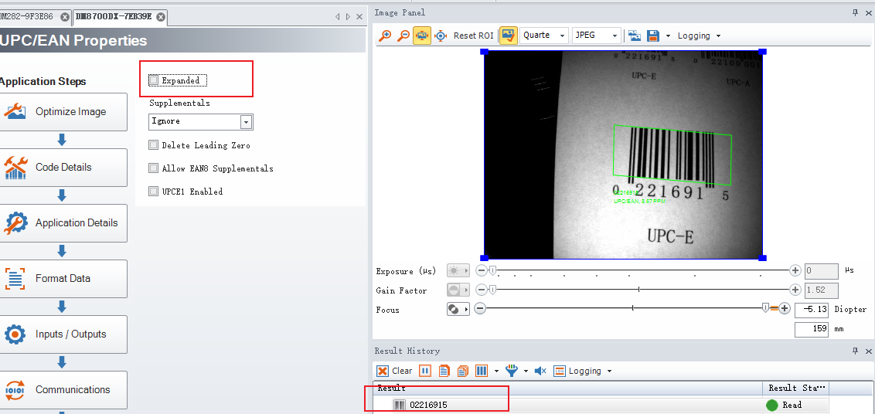Click the filter funnel icon in Result History
This screenshot has height=414, width=875.
pos(511,371)
